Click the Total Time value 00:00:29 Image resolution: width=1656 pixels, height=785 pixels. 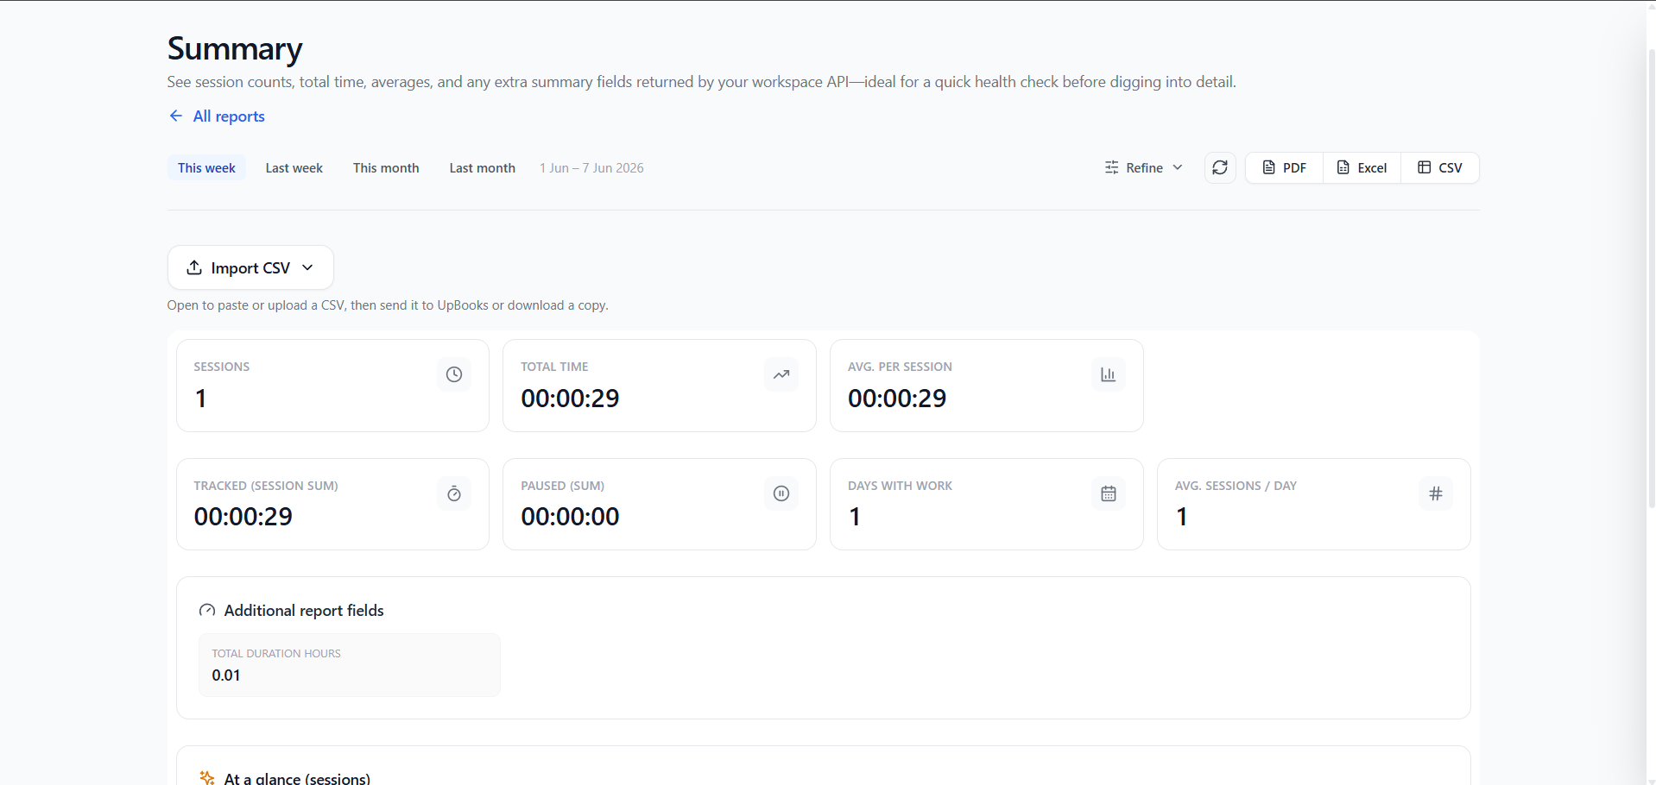570,399
